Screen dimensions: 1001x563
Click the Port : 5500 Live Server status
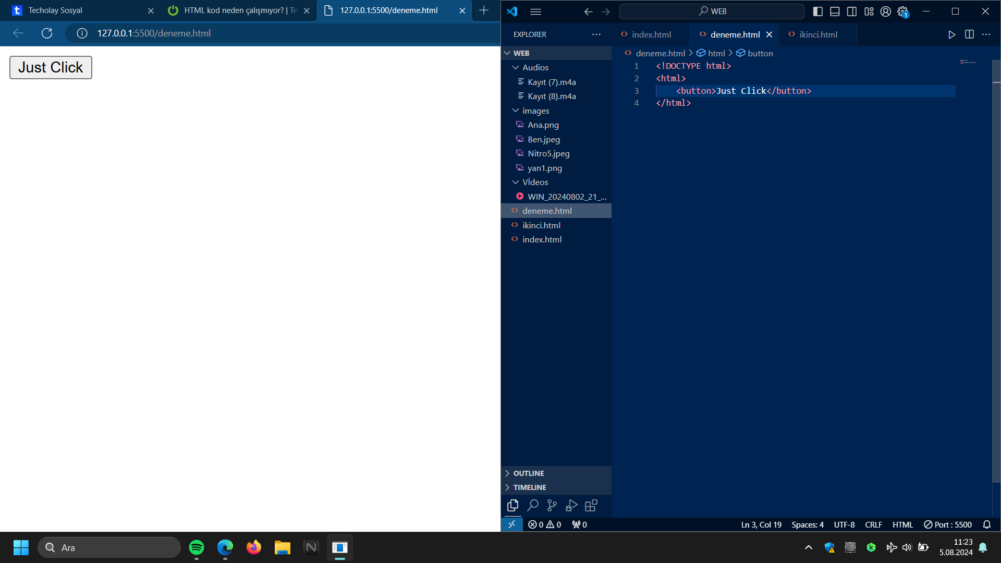point(947,524)
